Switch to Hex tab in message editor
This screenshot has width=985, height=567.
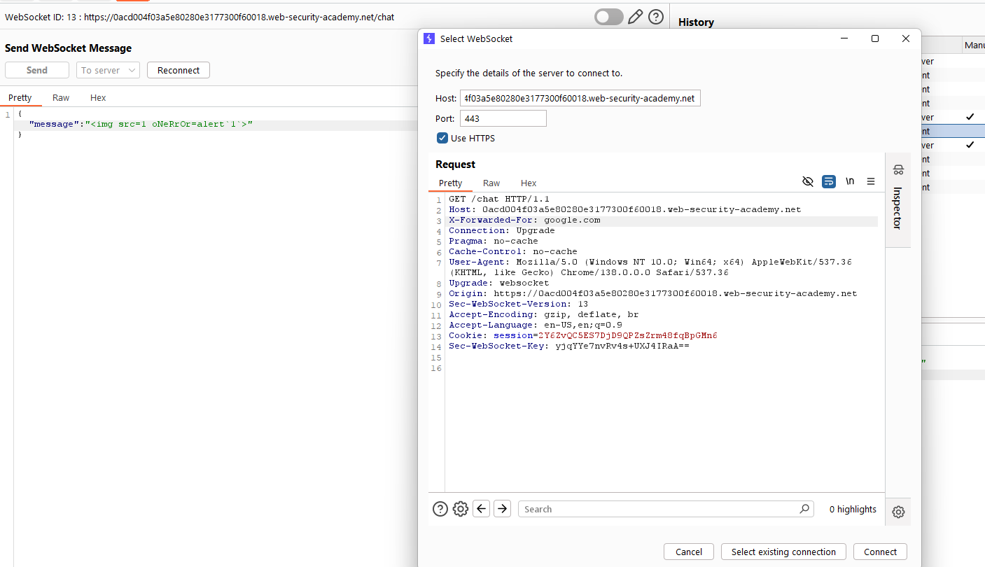click(98, 98)
